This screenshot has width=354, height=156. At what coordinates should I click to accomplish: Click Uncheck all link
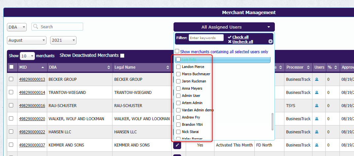[x=243, y=42]
